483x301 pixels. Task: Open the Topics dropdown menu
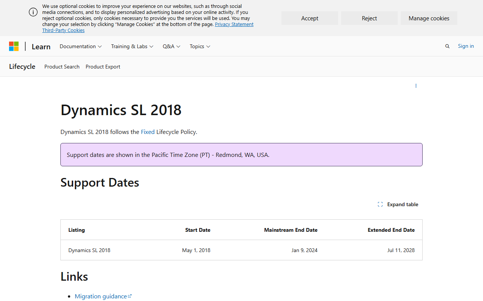[x=200, y=46]
